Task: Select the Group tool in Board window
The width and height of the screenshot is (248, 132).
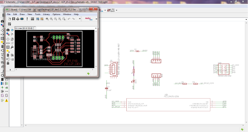Action: 8,47
